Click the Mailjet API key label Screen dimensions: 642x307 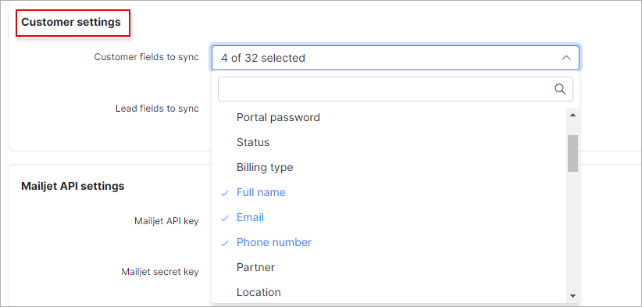pyautogui.click(x=166, y=221)
